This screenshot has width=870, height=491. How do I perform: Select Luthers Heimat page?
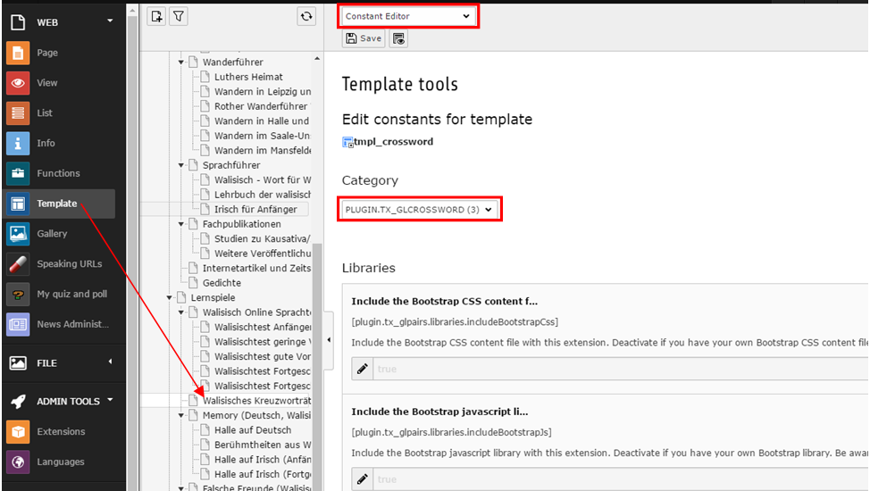pos(248,77)
